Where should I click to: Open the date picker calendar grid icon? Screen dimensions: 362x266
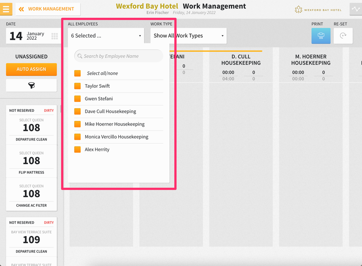point(54,36)
